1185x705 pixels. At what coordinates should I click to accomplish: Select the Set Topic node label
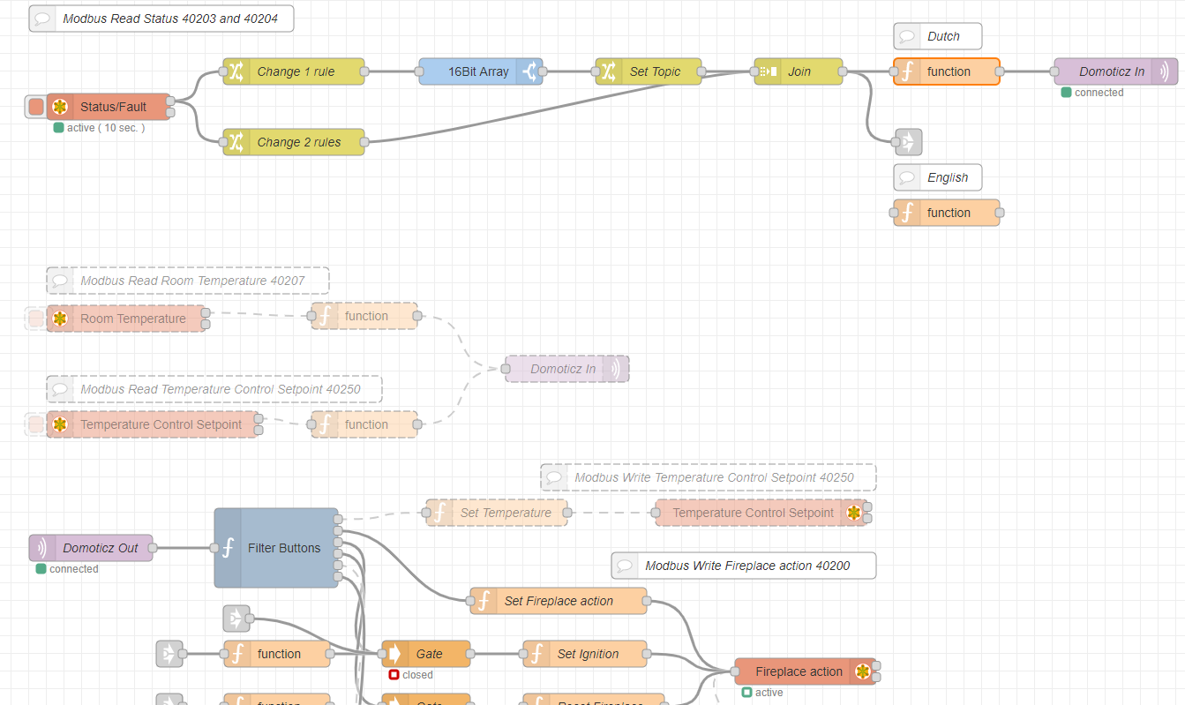coord(655,71)
